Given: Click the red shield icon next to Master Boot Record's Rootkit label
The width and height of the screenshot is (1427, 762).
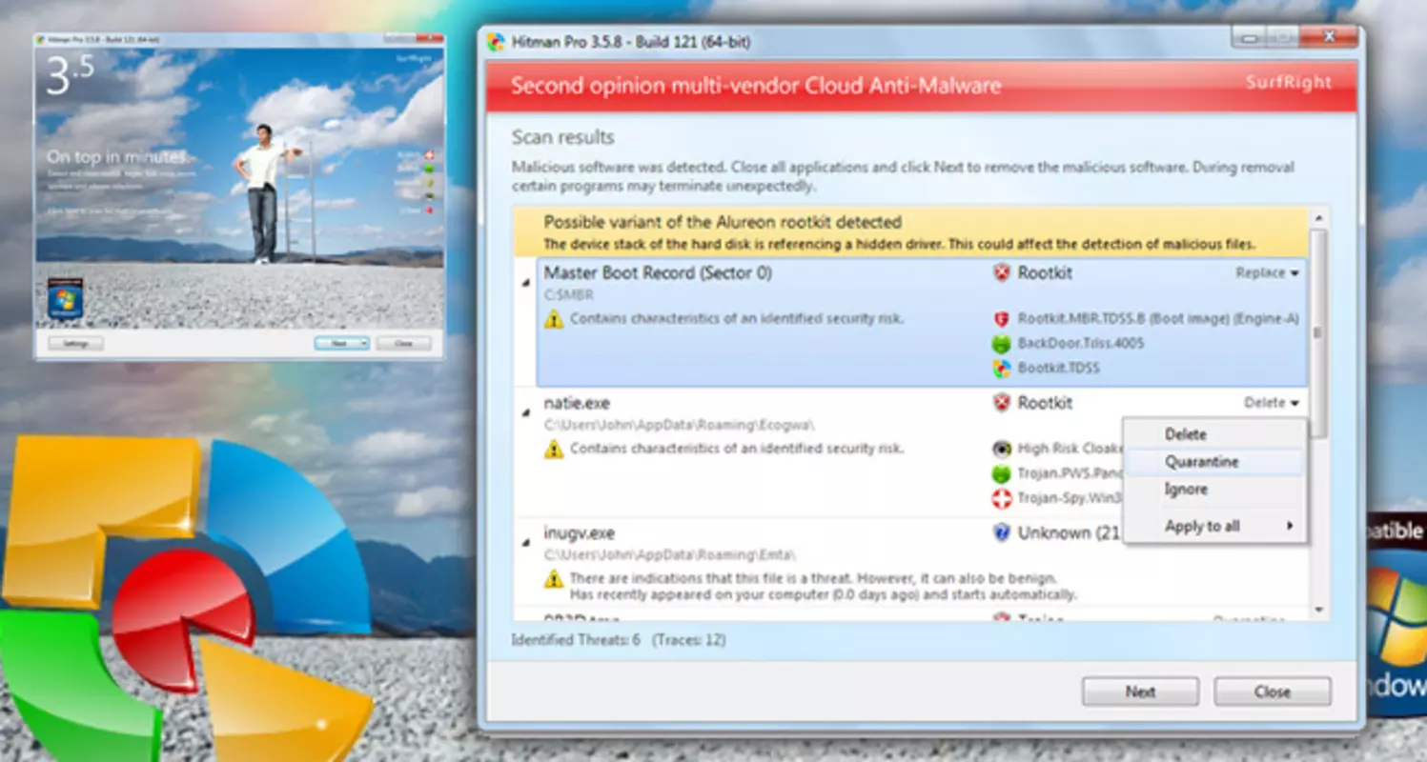Looking at the screenshot, I should 1001,273.
